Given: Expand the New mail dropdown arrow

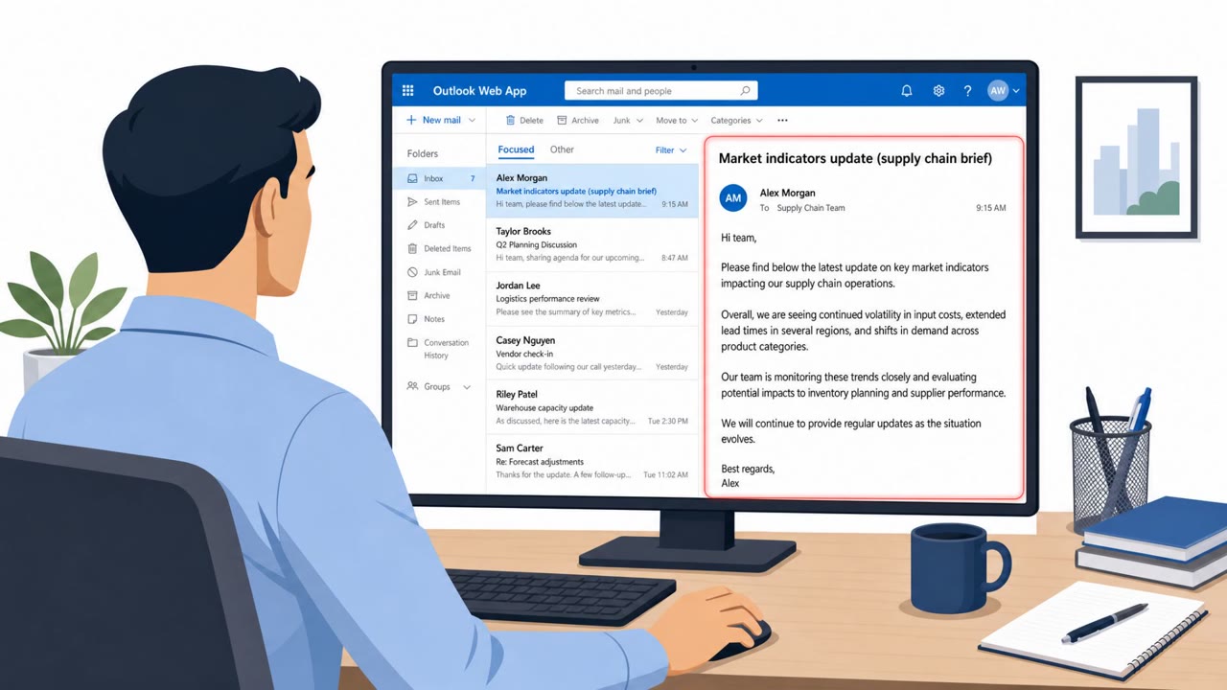Looking at the screenshot, I should point(472,121).
